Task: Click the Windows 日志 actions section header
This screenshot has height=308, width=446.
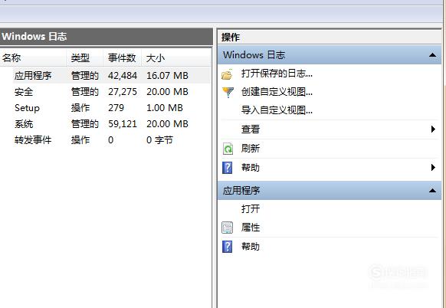Action: point(330,55)
